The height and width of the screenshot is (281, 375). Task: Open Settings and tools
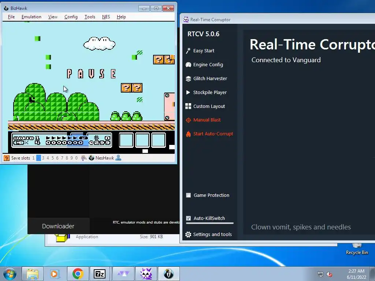click(x=212, y=235)
